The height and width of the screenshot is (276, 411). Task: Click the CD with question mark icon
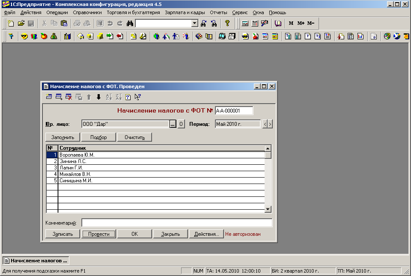pyautogui.click(x=387, y=36)
